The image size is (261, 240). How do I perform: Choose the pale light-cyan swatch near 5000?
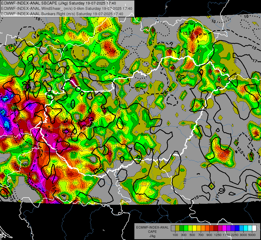click(250, 228)
